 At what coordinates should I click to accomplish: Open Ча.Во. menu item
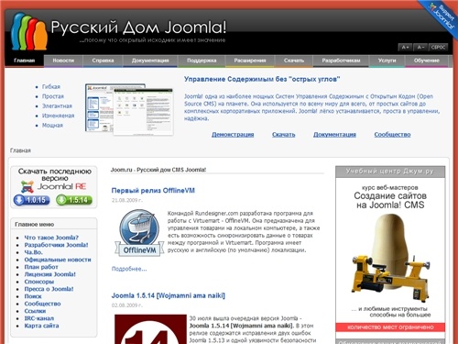tap(34, 252)
